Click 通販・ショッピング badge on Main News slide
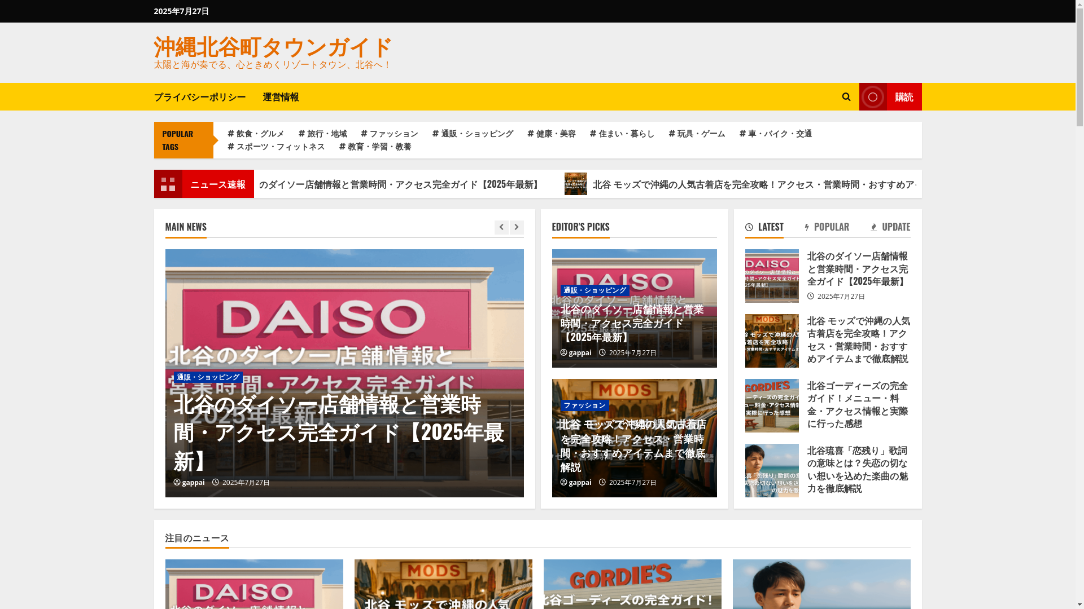 click(x=208, y=377)
